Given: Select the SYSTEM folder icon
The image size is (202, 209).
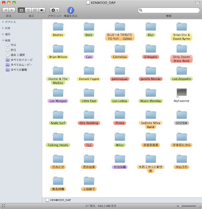Looking at the screenshot, I should pyautogui.click(x=182, y=115).
